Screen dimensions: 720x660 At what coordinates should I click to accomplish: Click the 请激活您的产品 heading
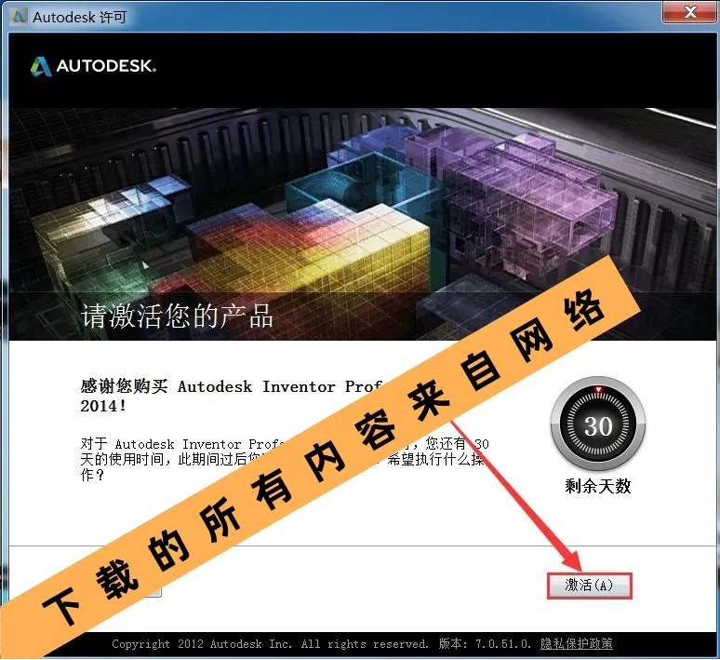[x=178, y=316]
